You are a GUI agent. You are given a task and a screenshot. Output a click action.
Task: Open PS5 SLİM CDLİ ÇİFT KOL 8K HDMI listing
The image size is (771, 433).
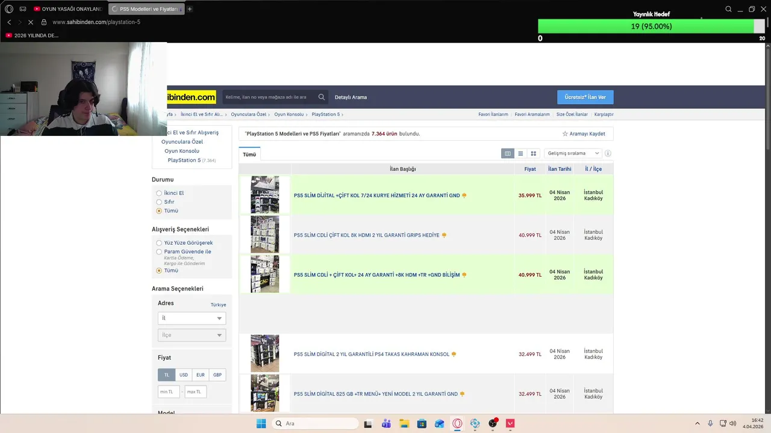click(x=366, y=235)
